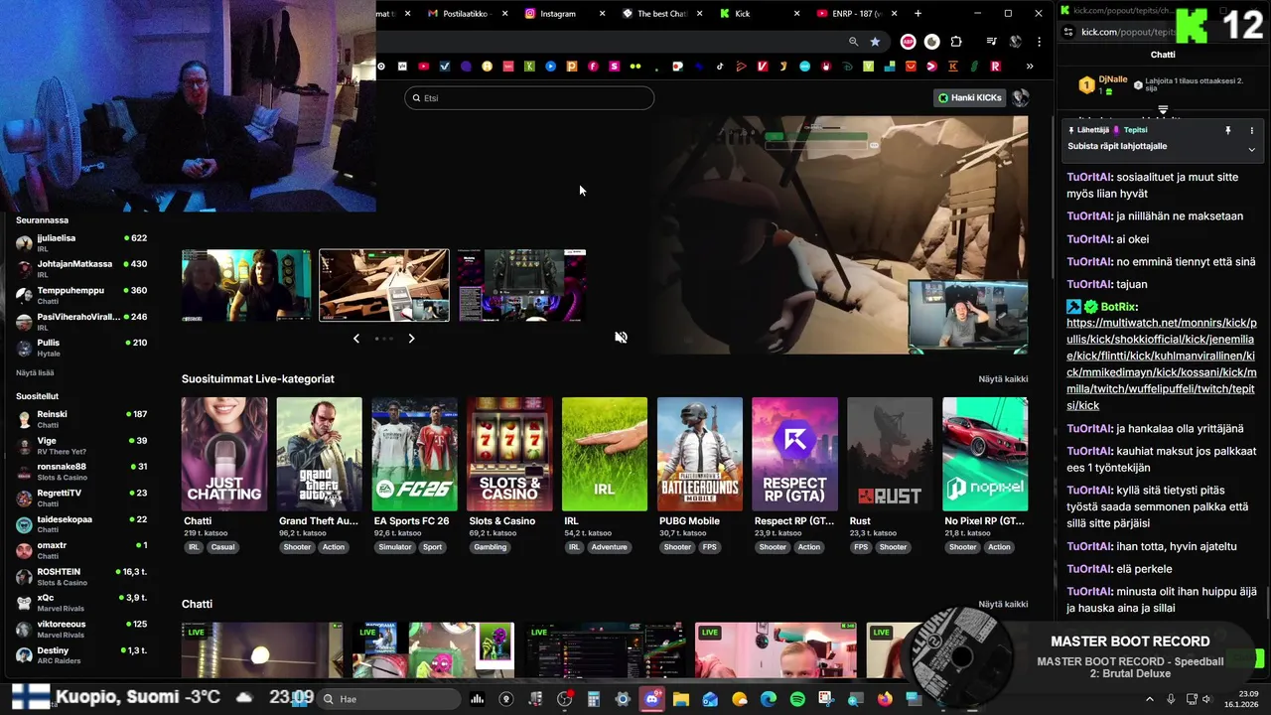Open the Rust category card
Screen dimensions: 1271x715
pyautogui.click(x=890, y=454)
